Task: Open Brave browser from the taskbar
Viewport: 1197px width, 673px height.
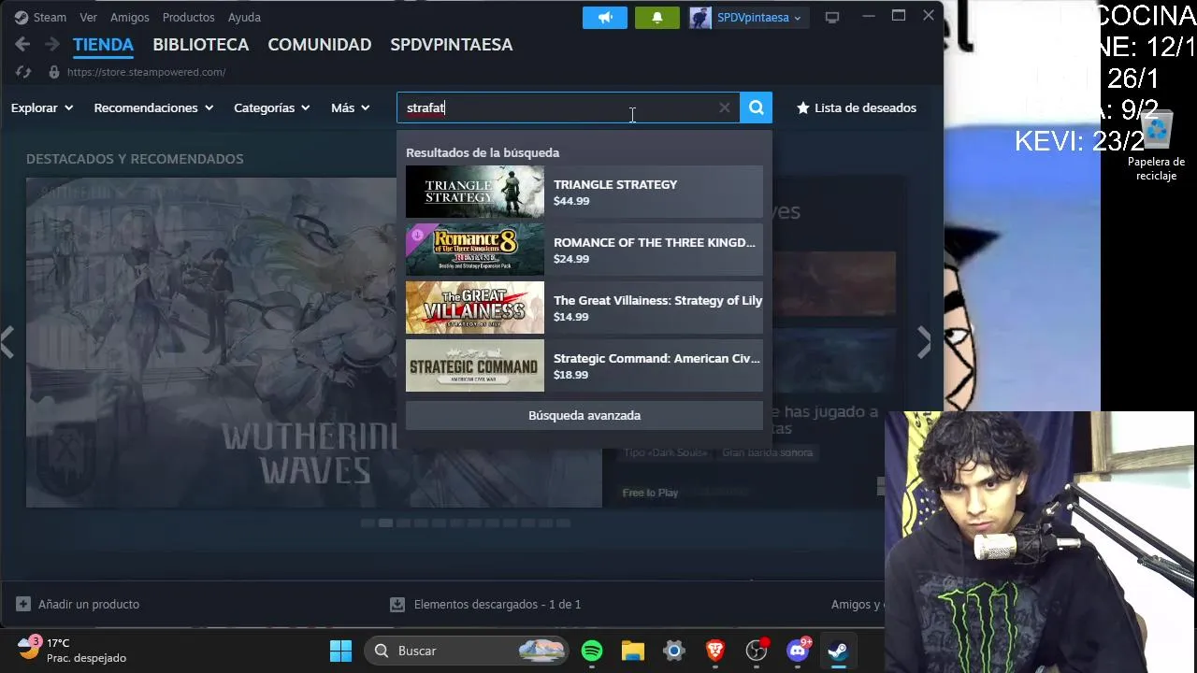Action: tap(715, 651)
